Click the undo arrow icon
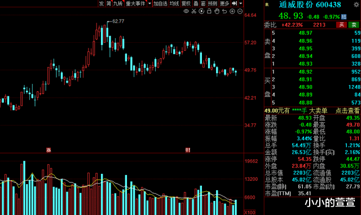Image resolution: width=361 pixels, height=215 pixels. (x=224, y=11)
